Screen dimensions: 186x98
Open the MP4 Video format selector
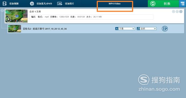(x=115, y=4)
